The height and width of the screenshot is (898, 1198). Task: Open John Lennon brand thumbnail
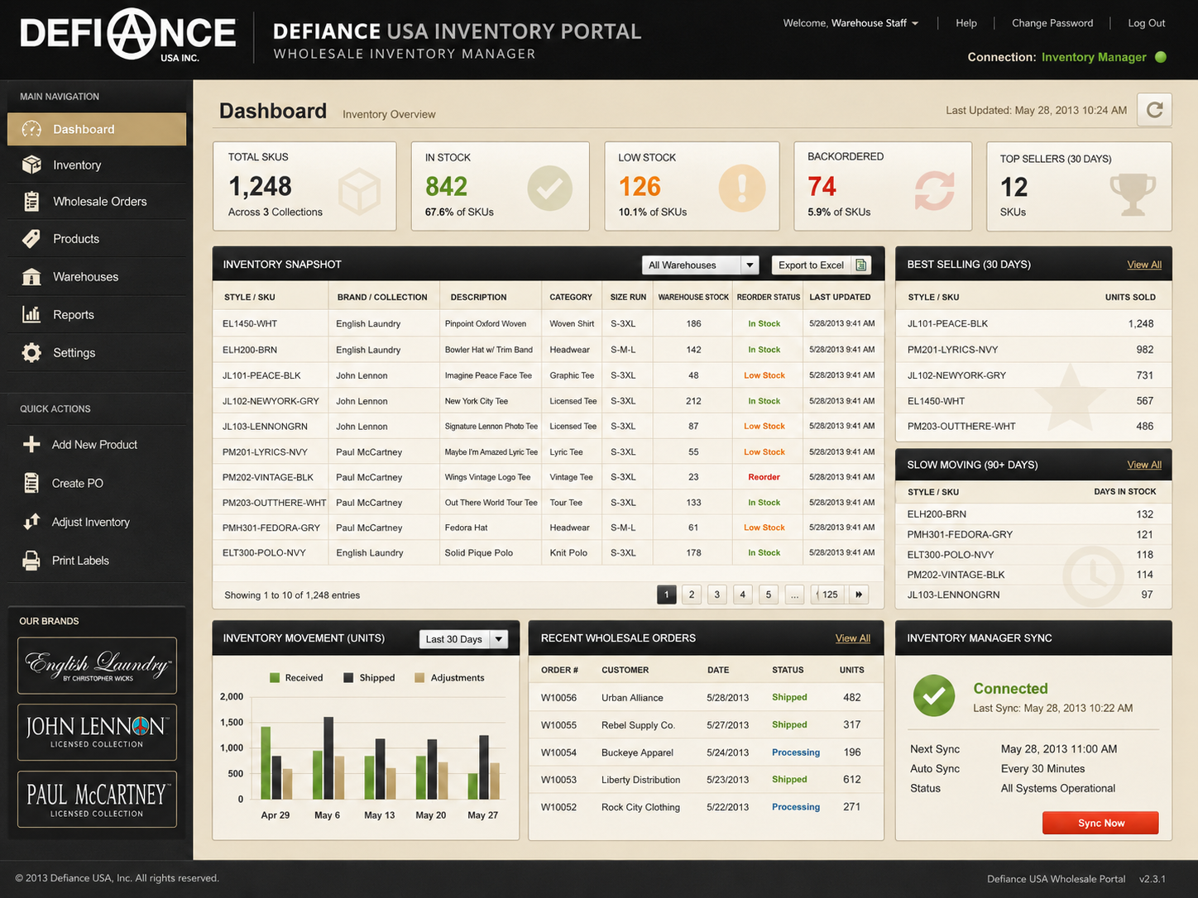pyautogui.click(x=97, y=732)
